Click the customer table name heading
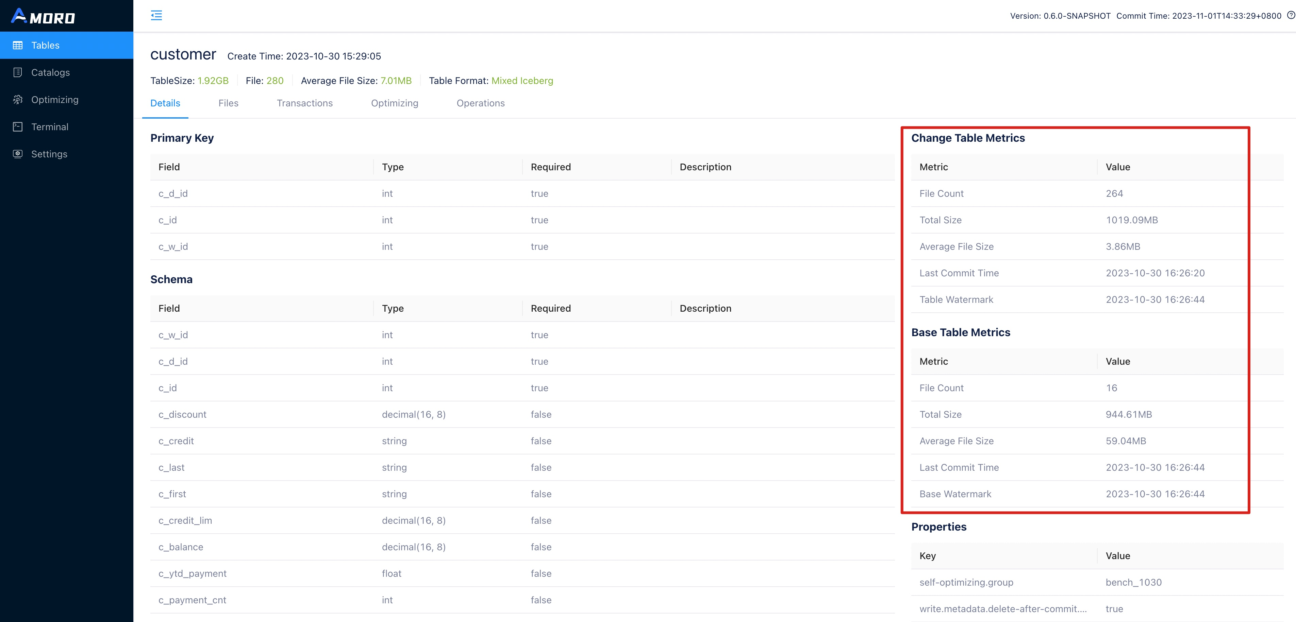Viewport: 1296px width, 622px height. point(183,54)
